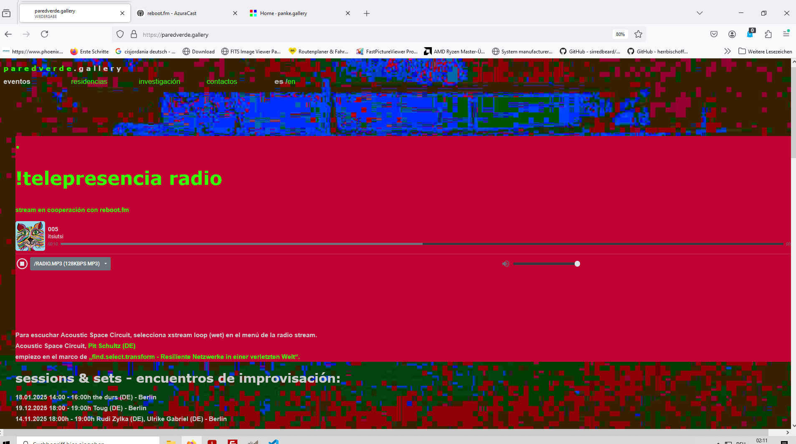Reload the current page

coord(45,34)
